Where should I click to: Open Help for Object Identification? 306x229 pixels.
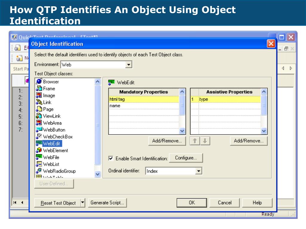[257, 203]
